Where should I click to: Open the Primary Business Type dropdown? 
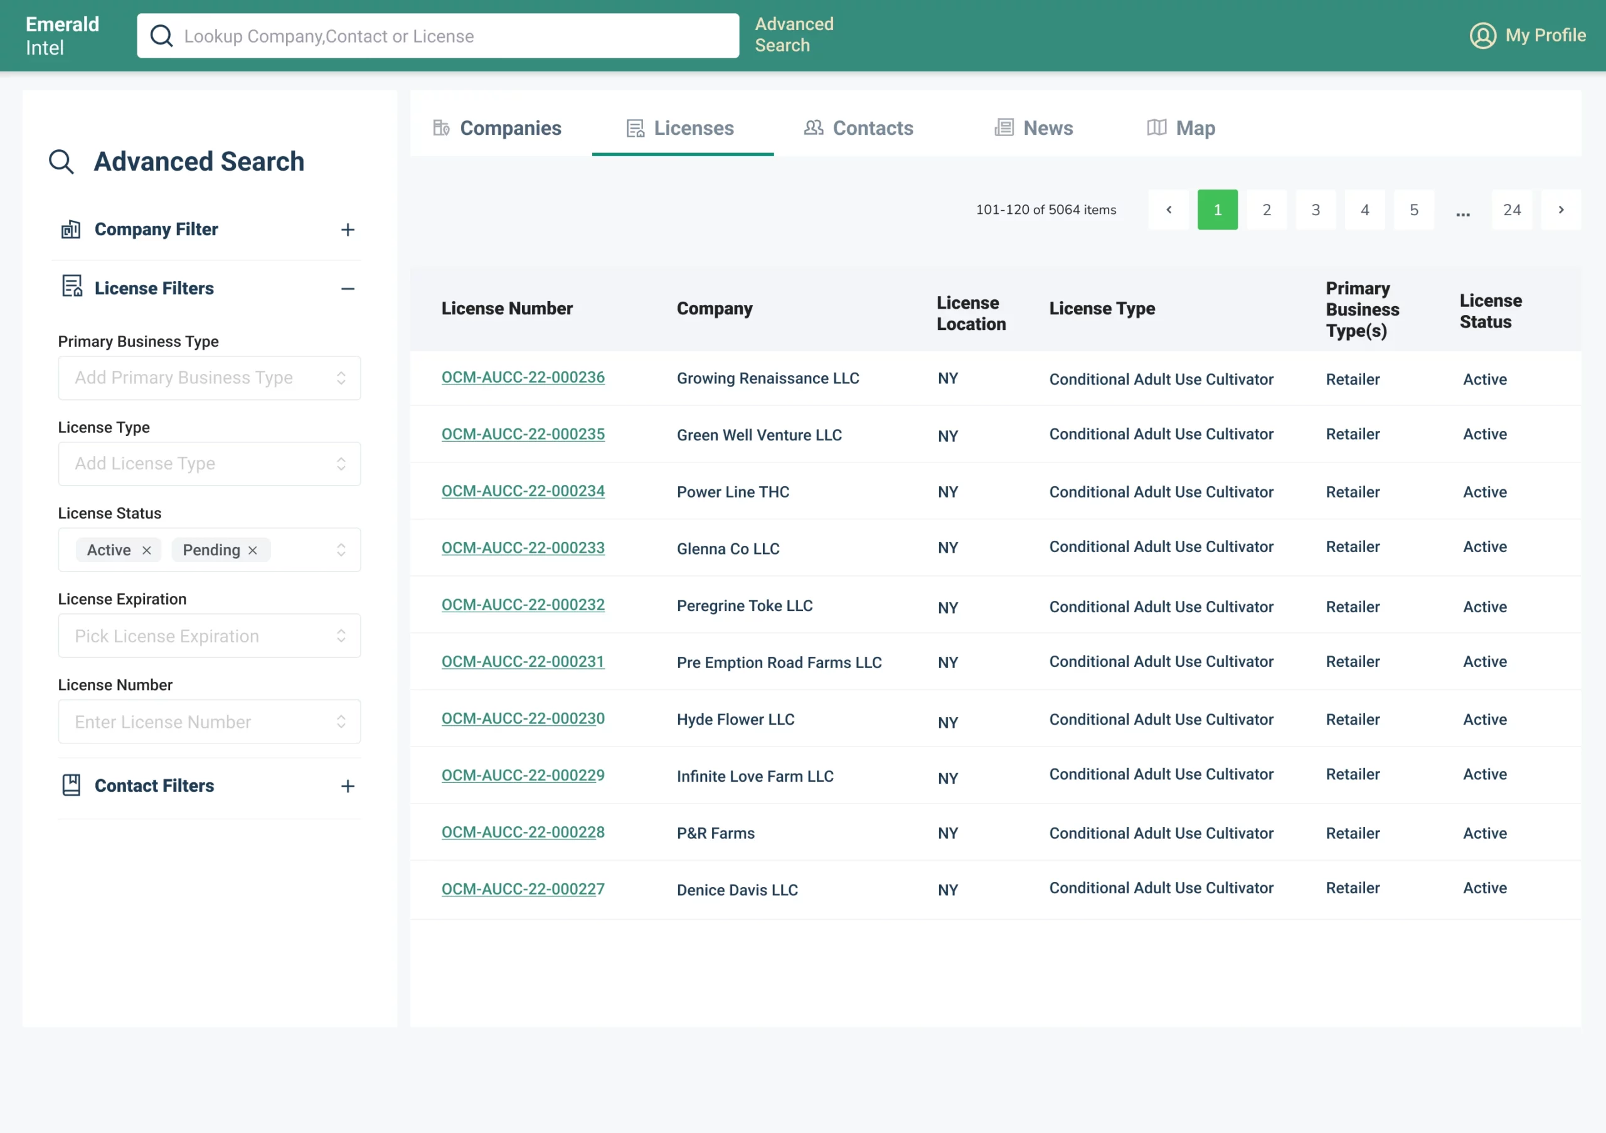(x=209, y=378)
